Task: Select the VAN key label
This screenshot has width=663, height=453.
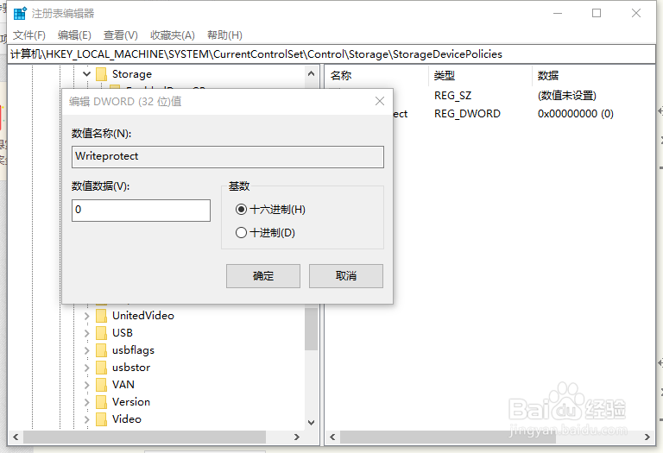Action: tap(123, 385)
